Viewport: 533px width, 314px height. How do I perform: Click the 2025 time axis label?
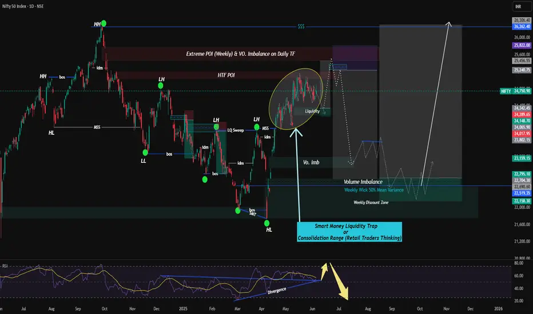click(x=183, y=308)
